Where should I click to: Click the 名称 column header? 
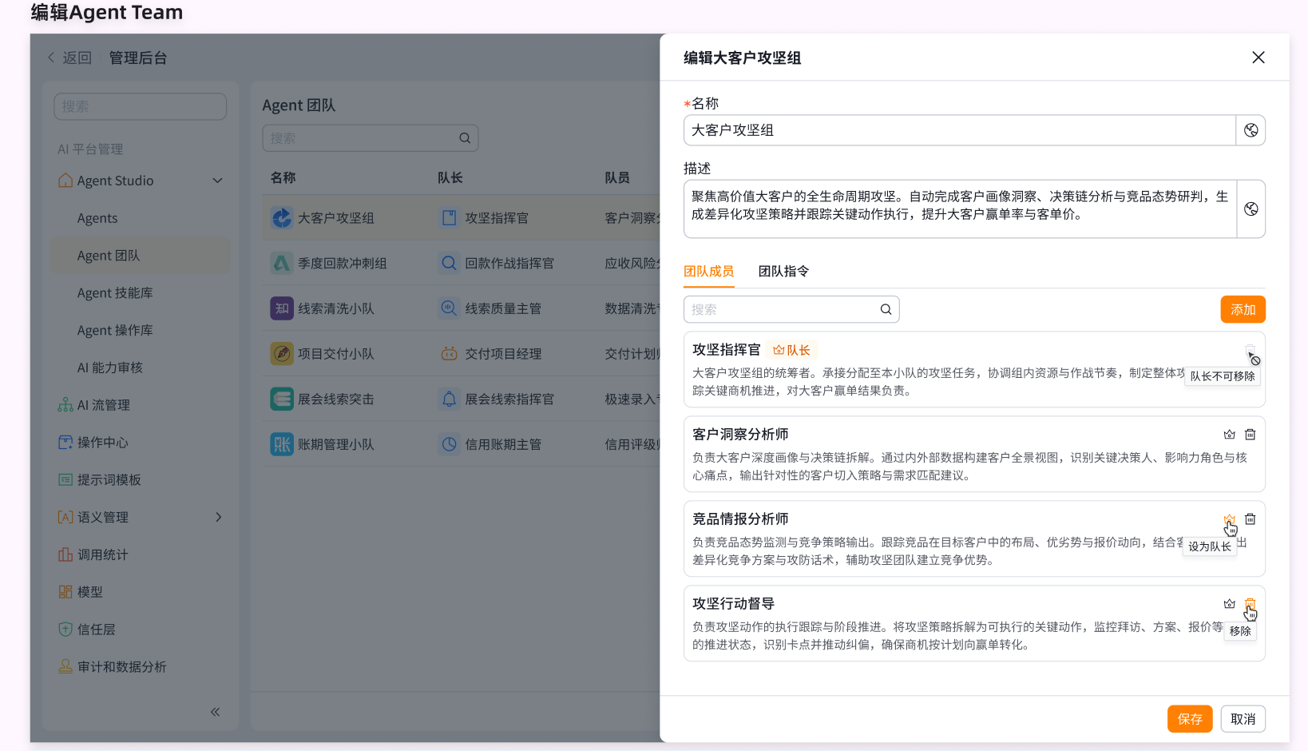coord(283,177)
